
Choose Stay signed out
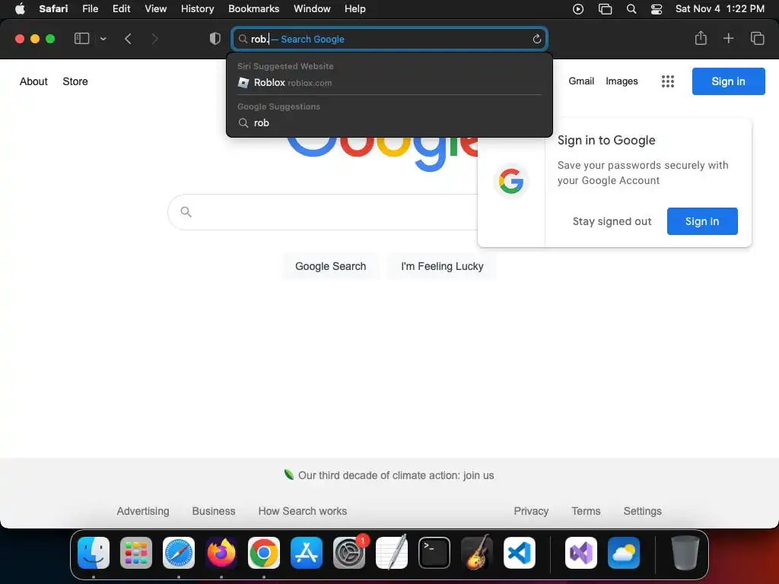[612, 221]
